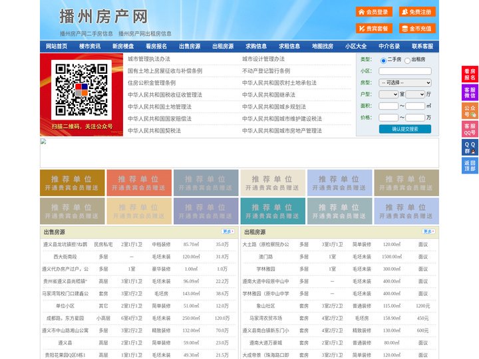Open the 厅 hall-count dropdown
Image resolution: width=479 pixels, height=359 pixels.
(415, 94)
